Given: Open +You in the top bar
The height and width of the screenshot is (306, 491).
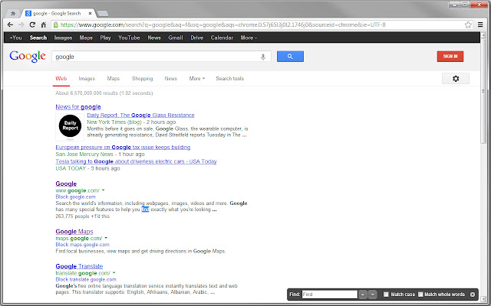Looking at the screenshot, I should point(15,37).
